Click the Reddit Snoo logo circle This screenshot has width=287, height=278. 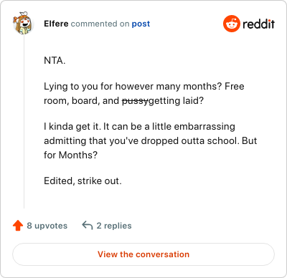pos(231,24)
